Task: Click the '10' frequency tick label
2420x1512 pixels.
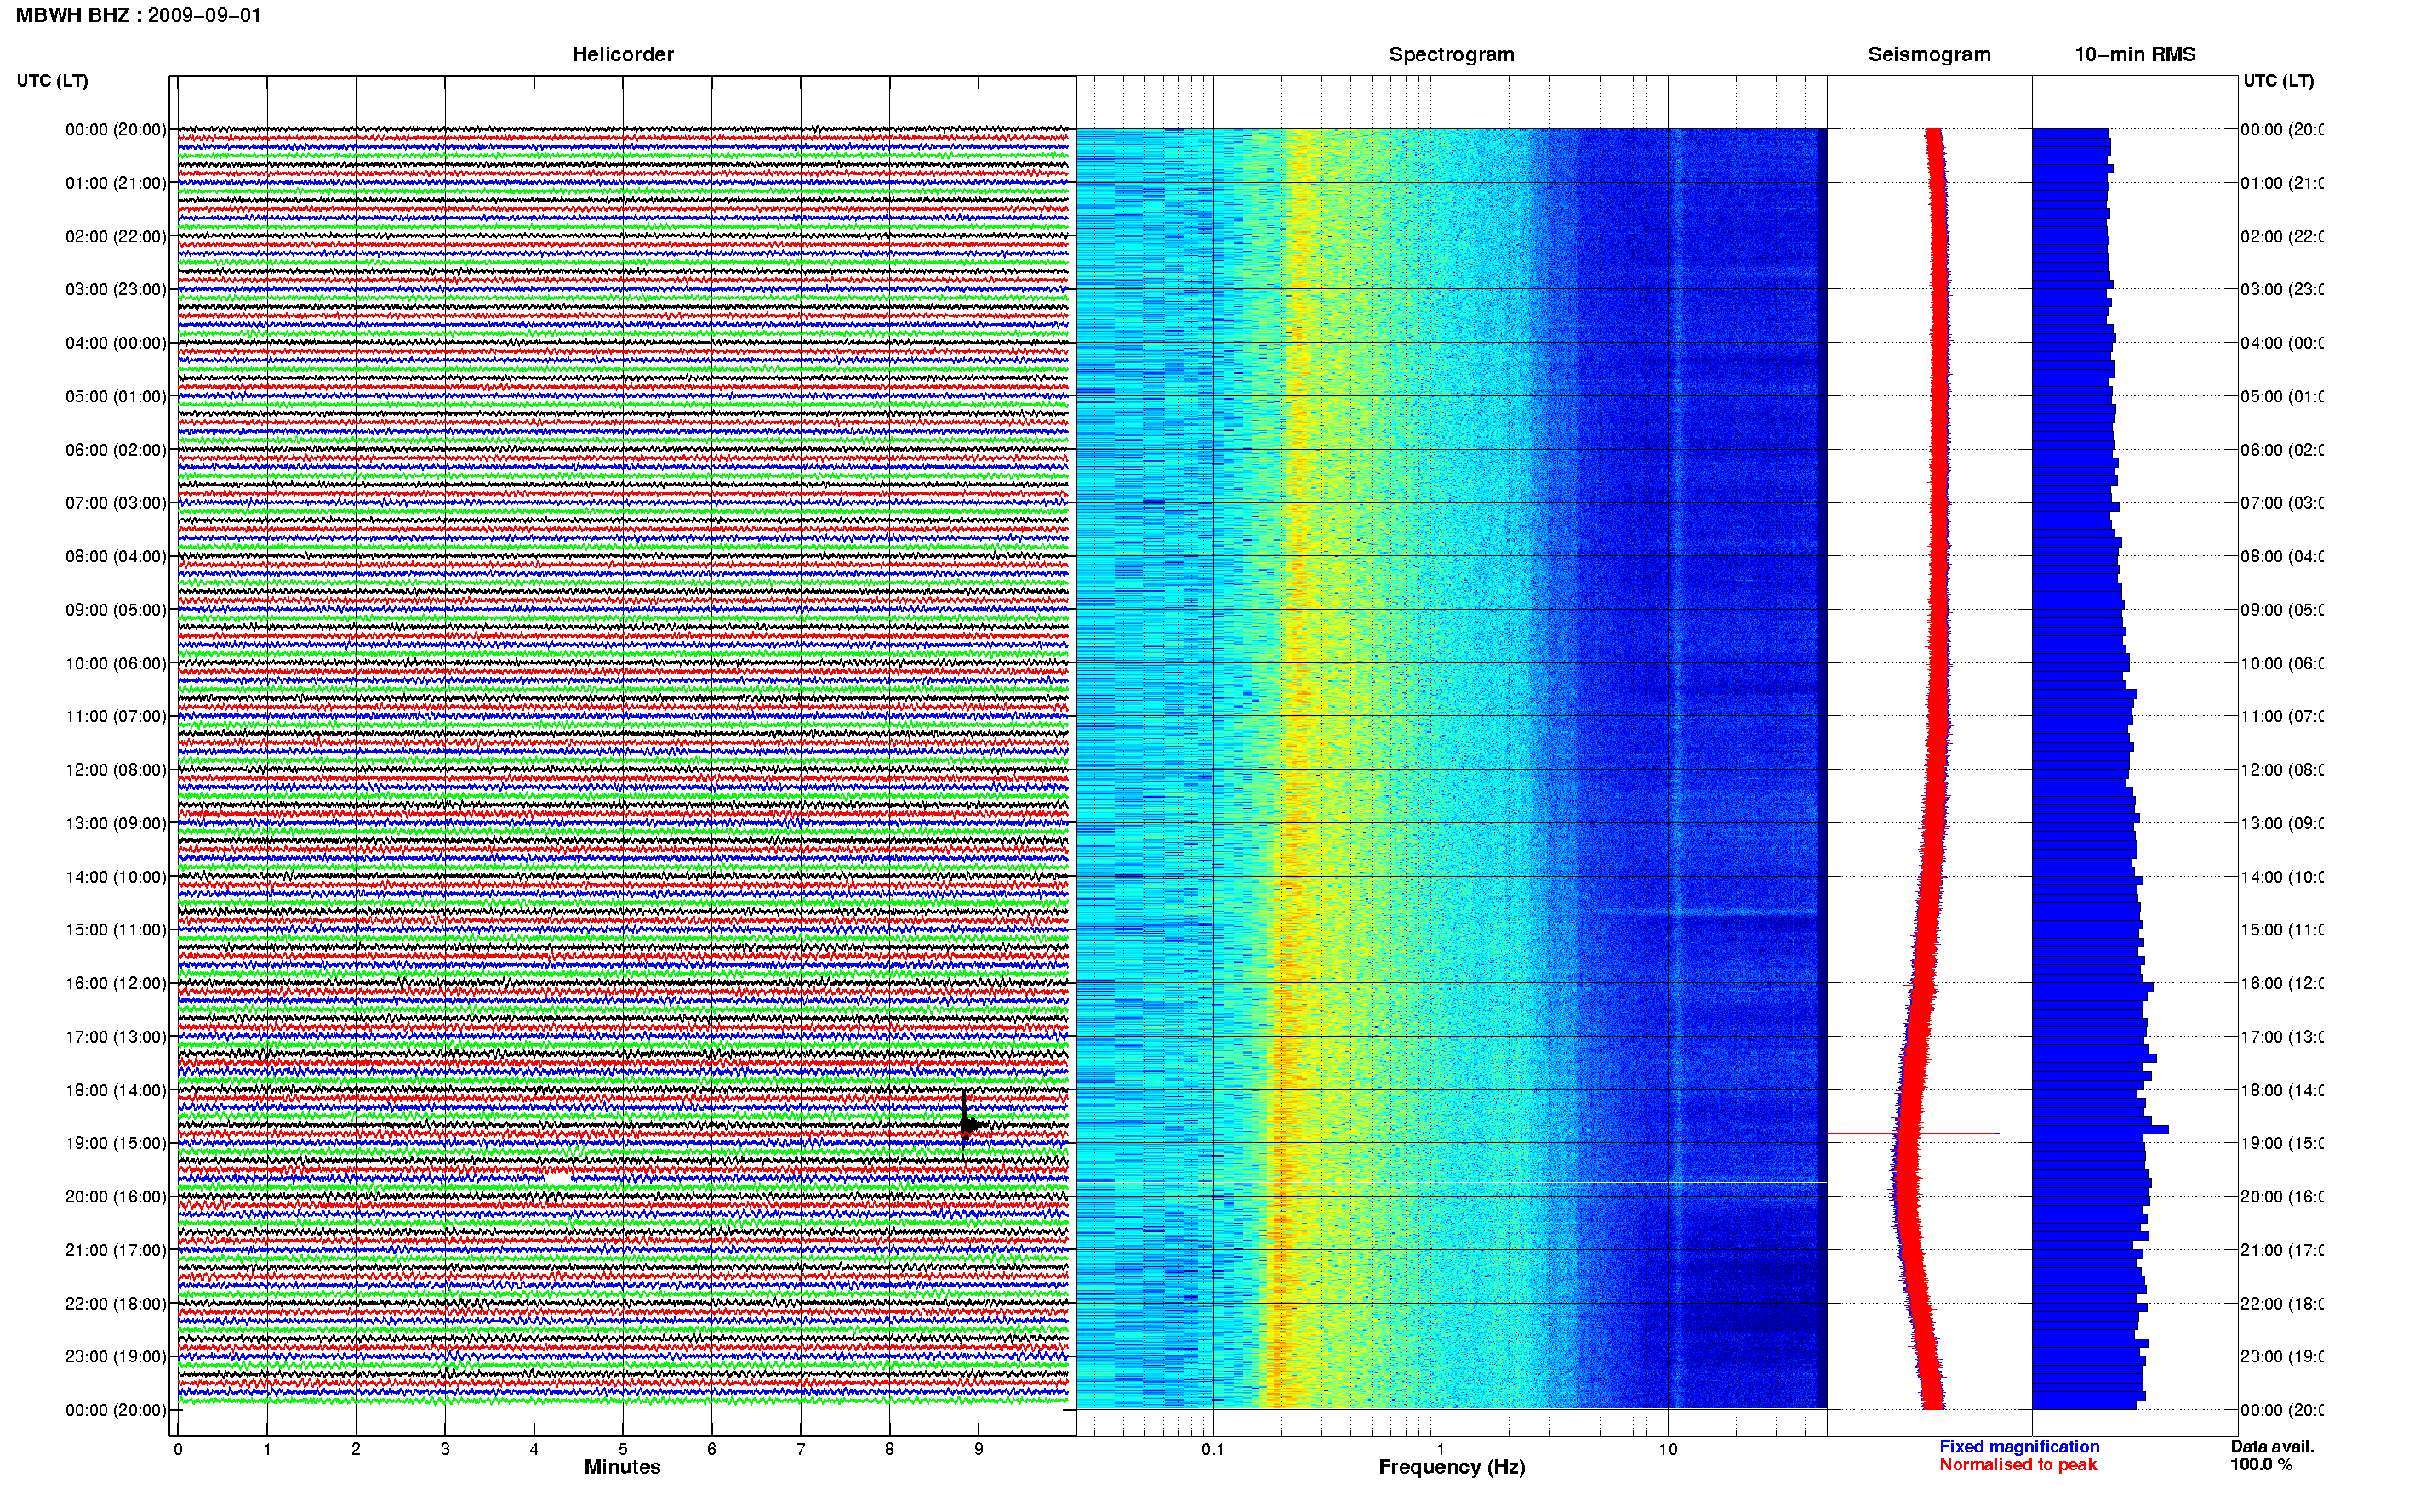Action: pos(1668,1449)
